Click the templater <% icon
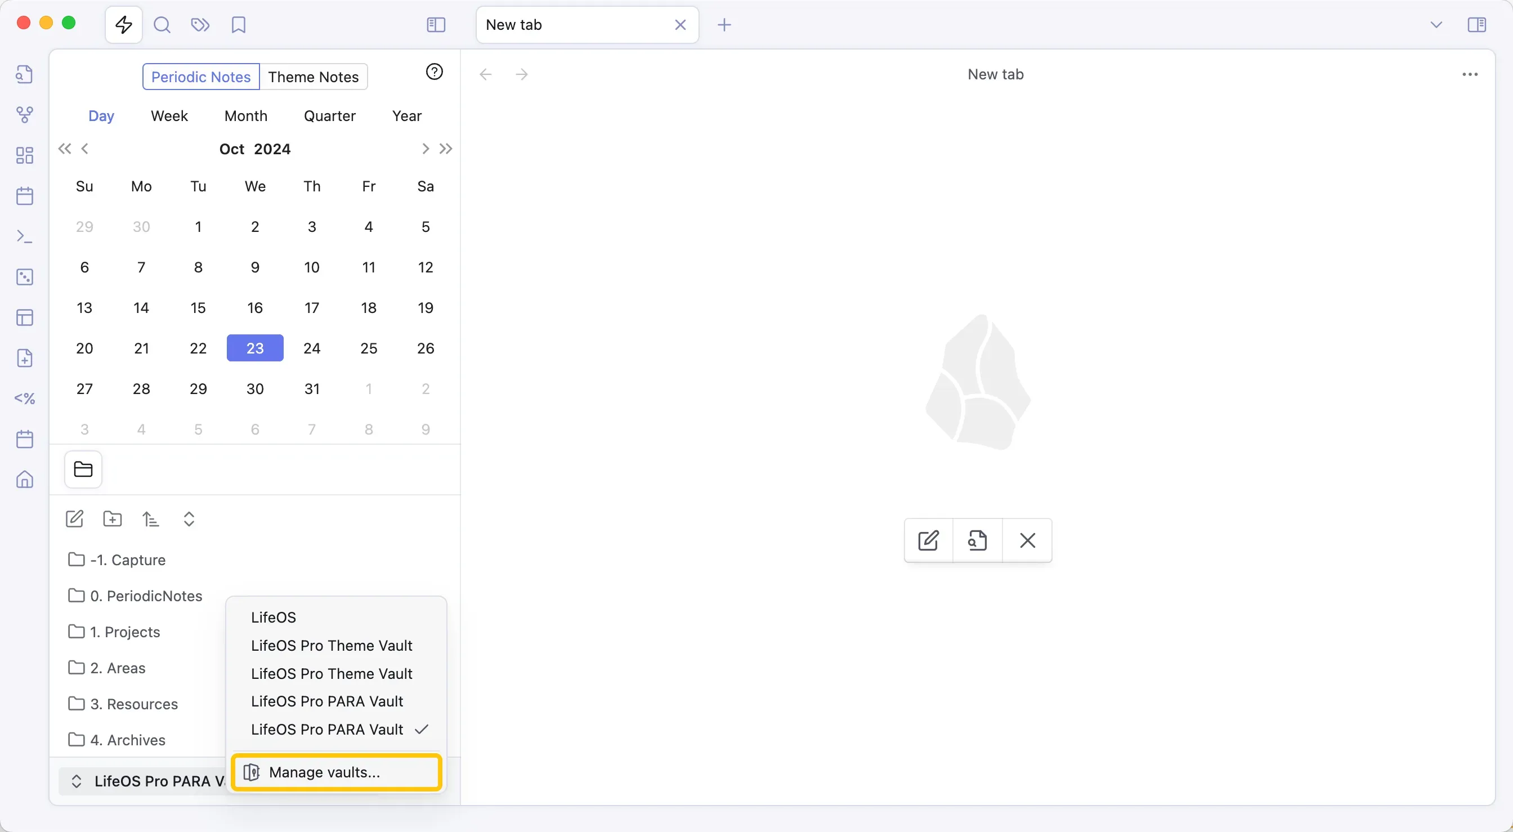 [x=24, y=399]
